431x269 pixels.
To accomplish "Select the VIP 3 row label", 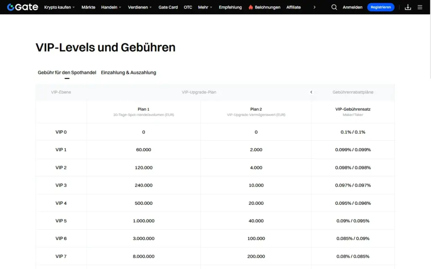I will (x=61, y=185).
